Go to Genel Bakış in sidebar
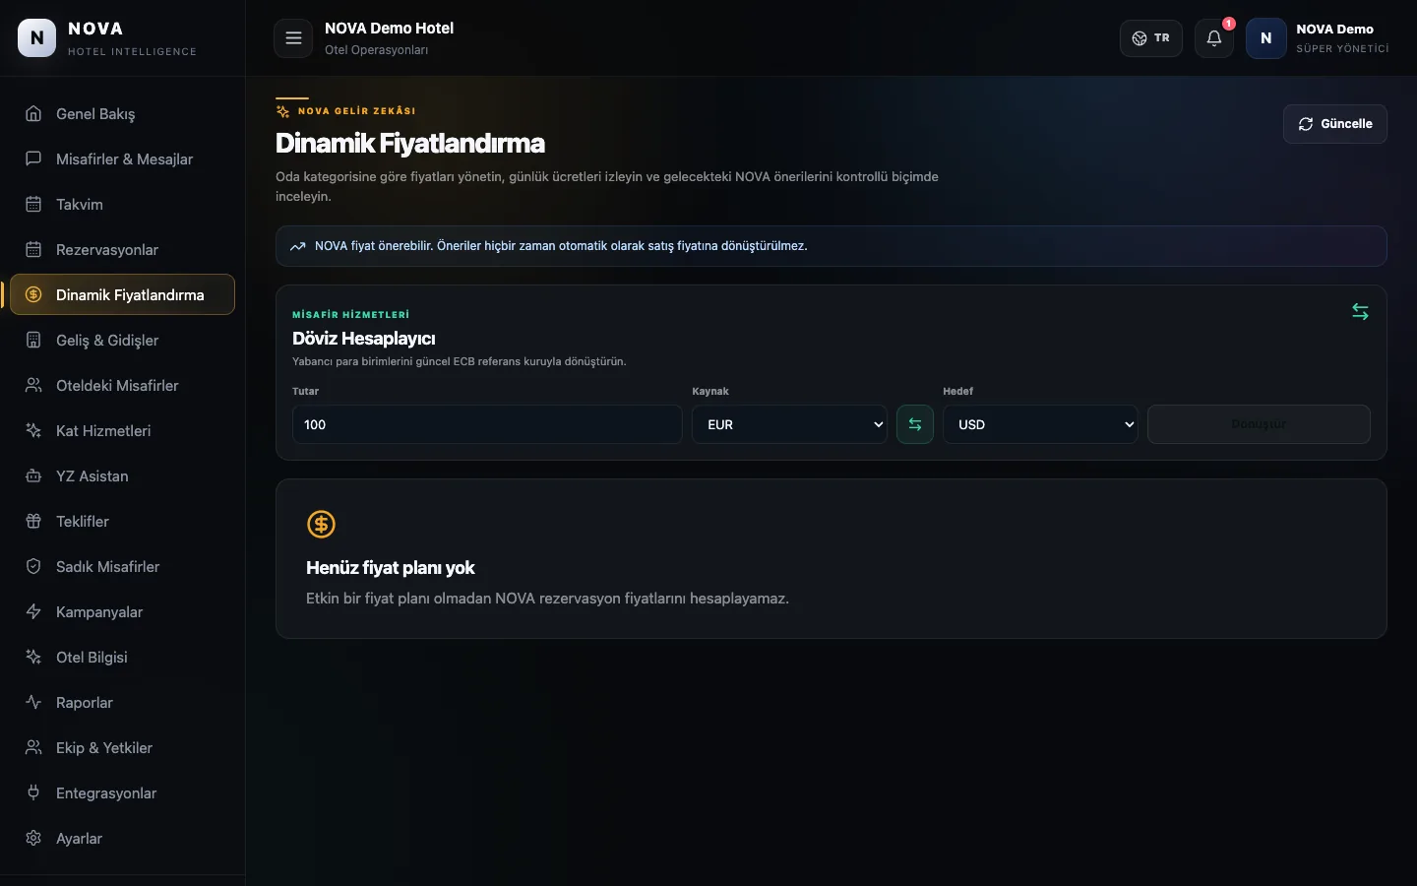This screenshot has width=1417, height=886. coord(122,113)
